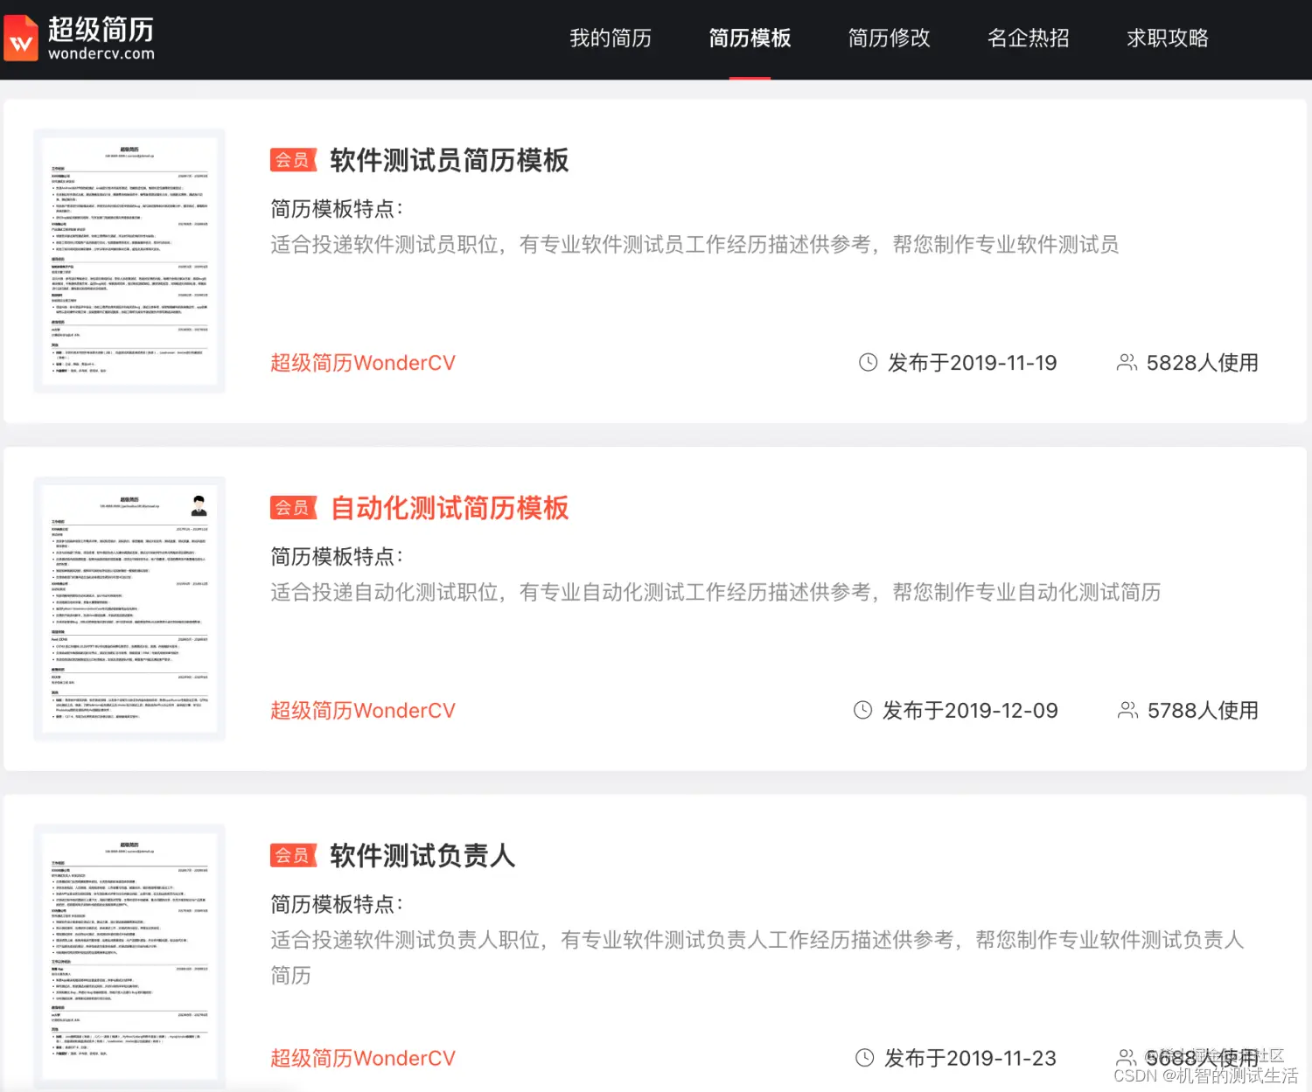Click 会员 badge on 自动化测试简历模板
The image size is (1312, 1092).
point(292,508)
